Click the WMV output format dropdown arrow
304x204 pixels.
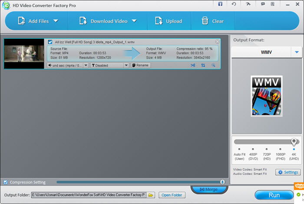click(x=297, y=52)
